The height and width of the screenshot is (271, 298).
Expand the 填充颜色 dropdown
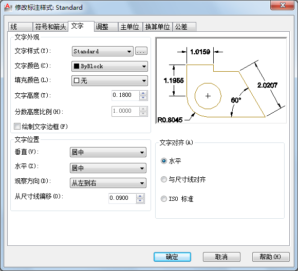[109, 81]
